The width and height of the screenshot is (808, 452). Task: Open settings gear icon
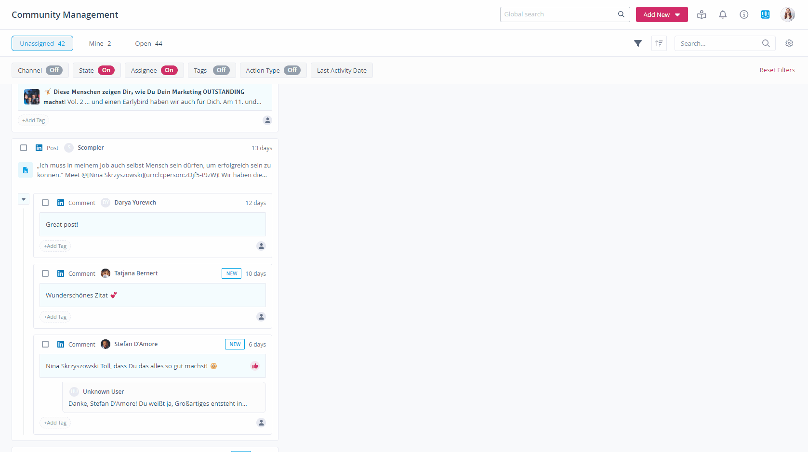pyautogui.click(x=789, y=43)
